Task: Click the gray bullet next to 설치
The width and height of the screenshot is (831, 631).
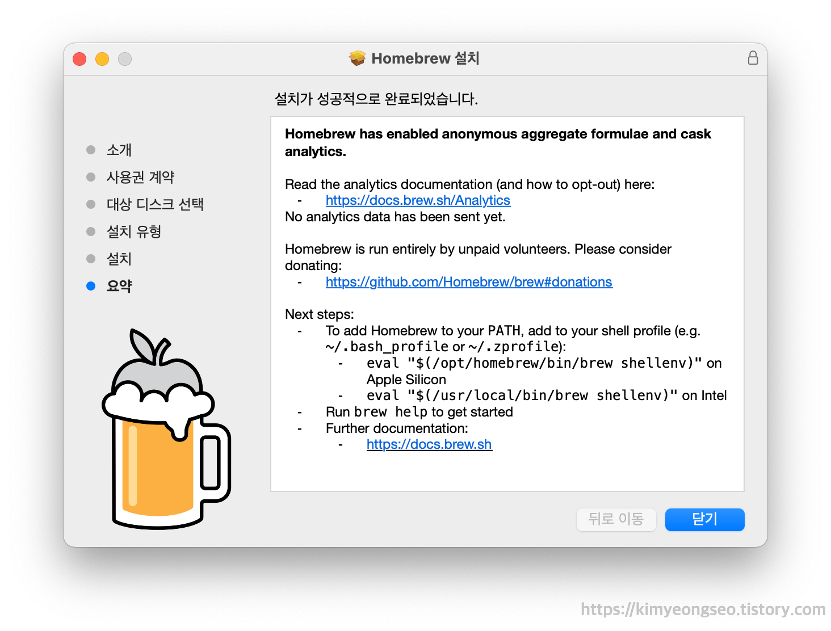Action: (x=91, y=259)
